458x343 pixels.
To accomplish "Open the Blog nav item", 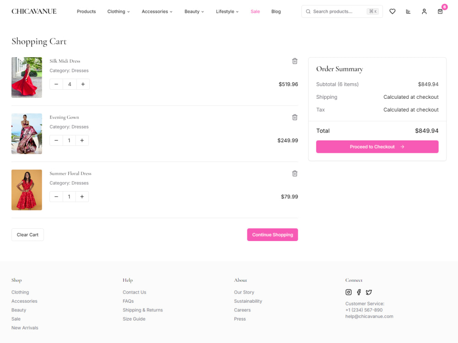I will 276,11.
